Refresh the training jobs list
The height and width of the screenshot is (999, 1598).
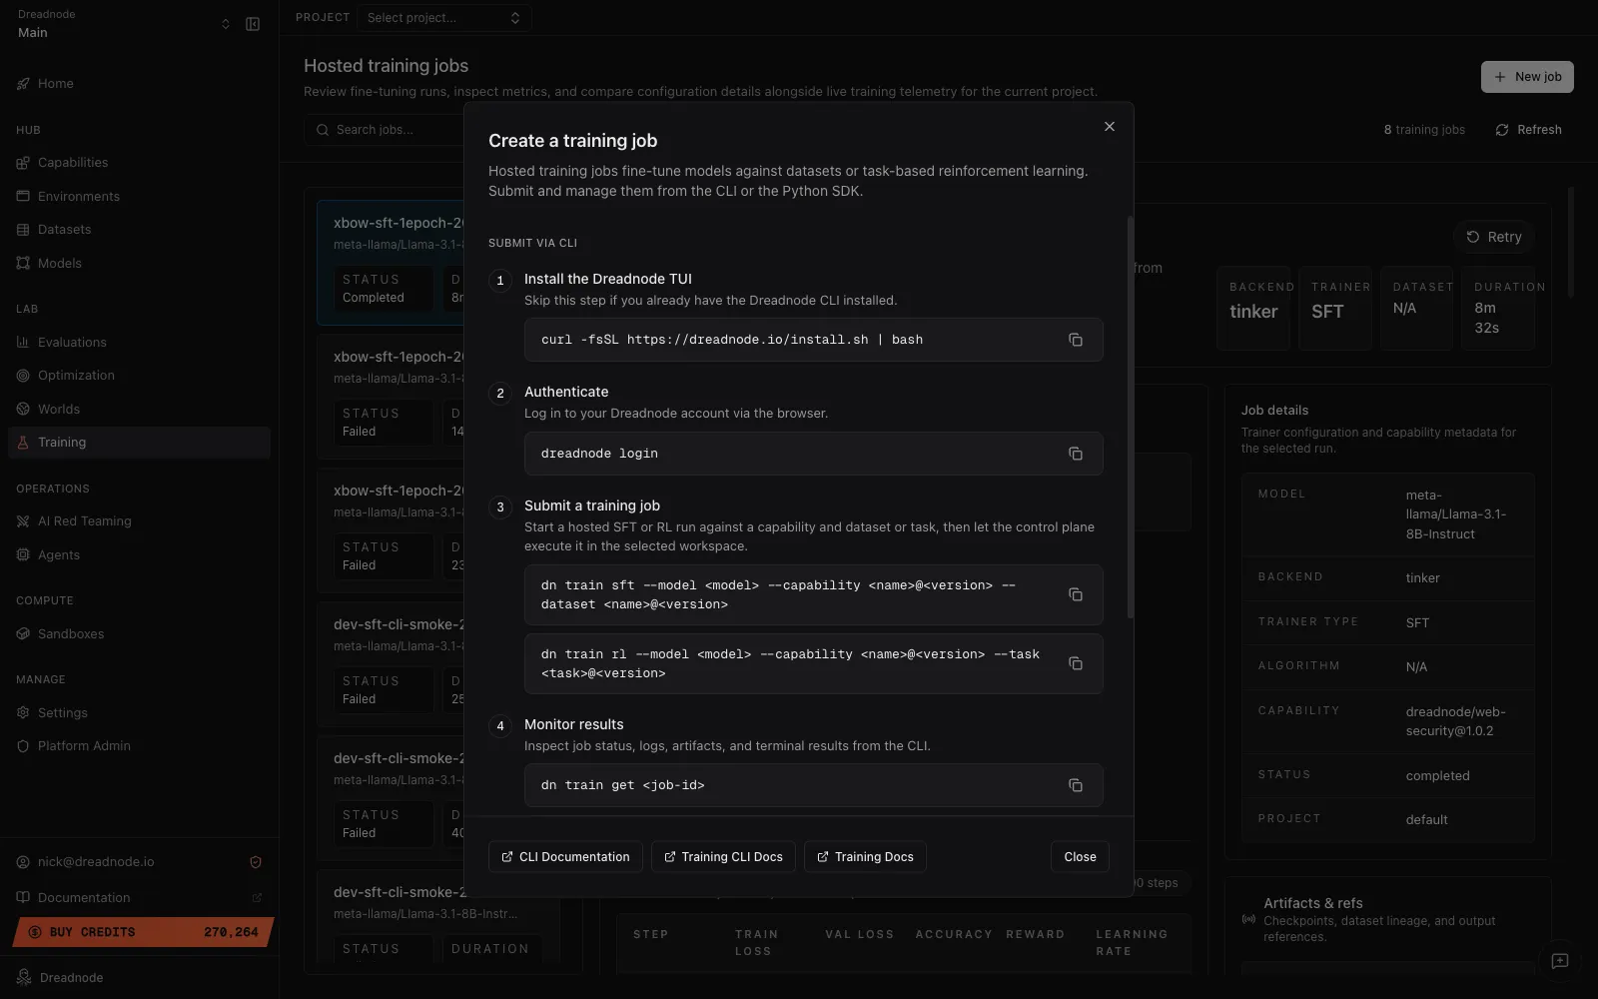(x=1528, y=129)
